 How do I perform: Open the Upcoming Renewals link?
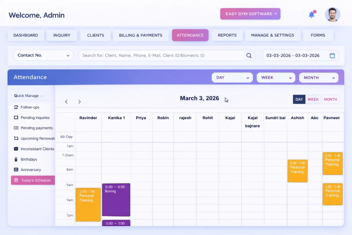tap(38, 138)
